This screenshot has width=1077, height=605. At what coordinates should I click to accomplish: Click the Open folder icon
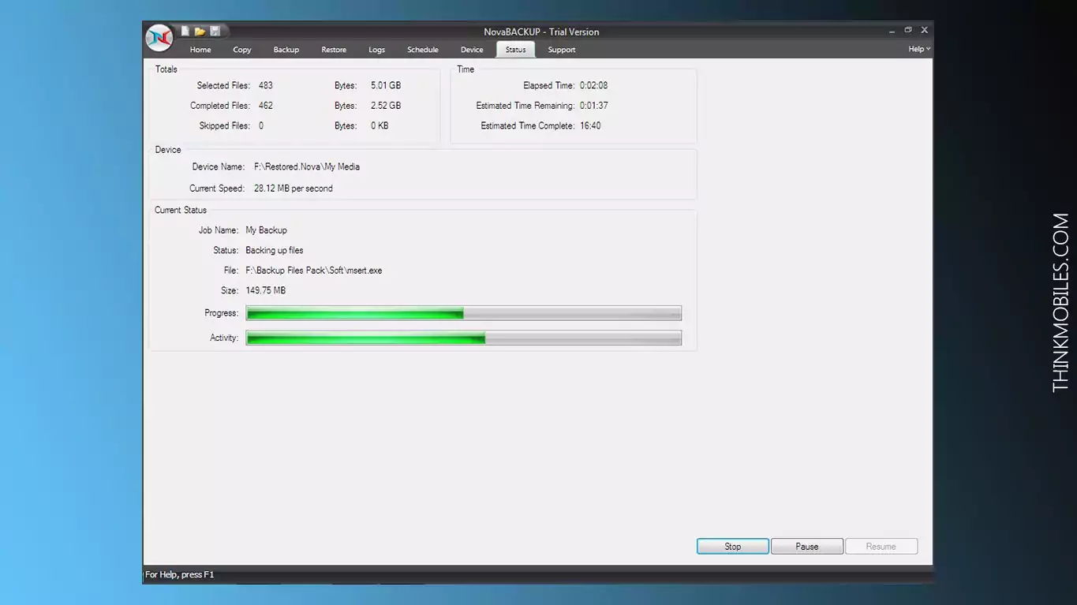pos(200,32)
